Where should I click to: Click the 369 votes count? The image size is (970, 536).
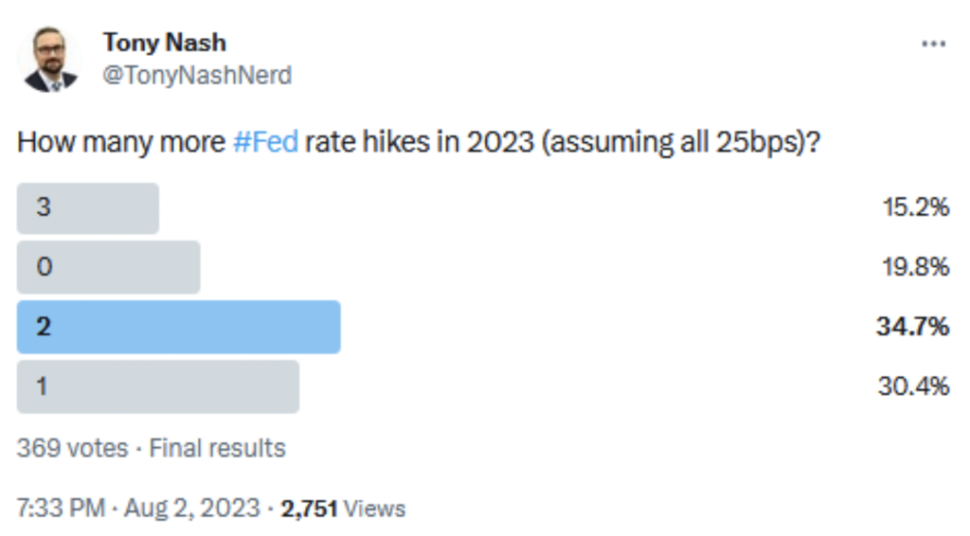[x=72, y=448]
